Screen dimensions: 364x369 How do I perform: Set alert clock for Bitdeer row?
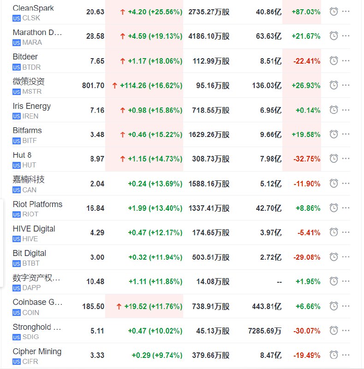[334, 61]
